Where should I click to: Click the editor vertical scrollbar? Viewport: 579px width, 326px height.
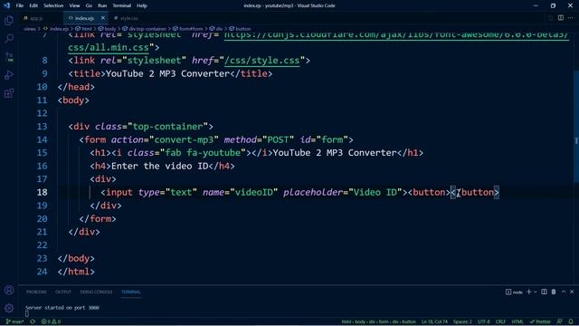[576, 126]
